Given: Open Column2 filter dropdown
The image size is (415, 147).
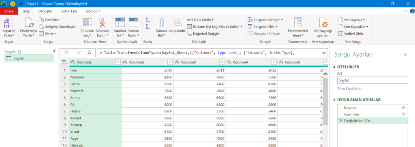Looking at the screenshot, I should pos(170,62).
